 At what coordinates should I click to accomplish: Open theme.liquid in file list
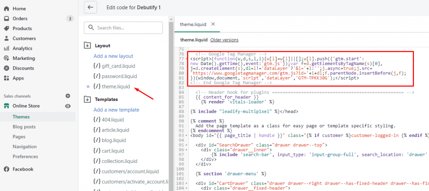coord(111,87)
